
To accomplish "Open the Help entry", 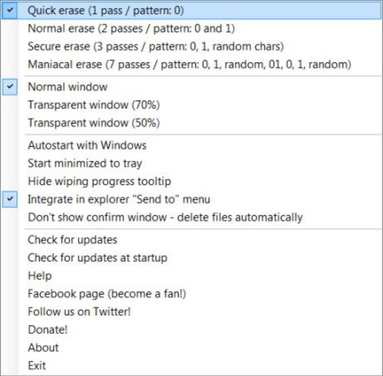I will click(x=40, y=276).
